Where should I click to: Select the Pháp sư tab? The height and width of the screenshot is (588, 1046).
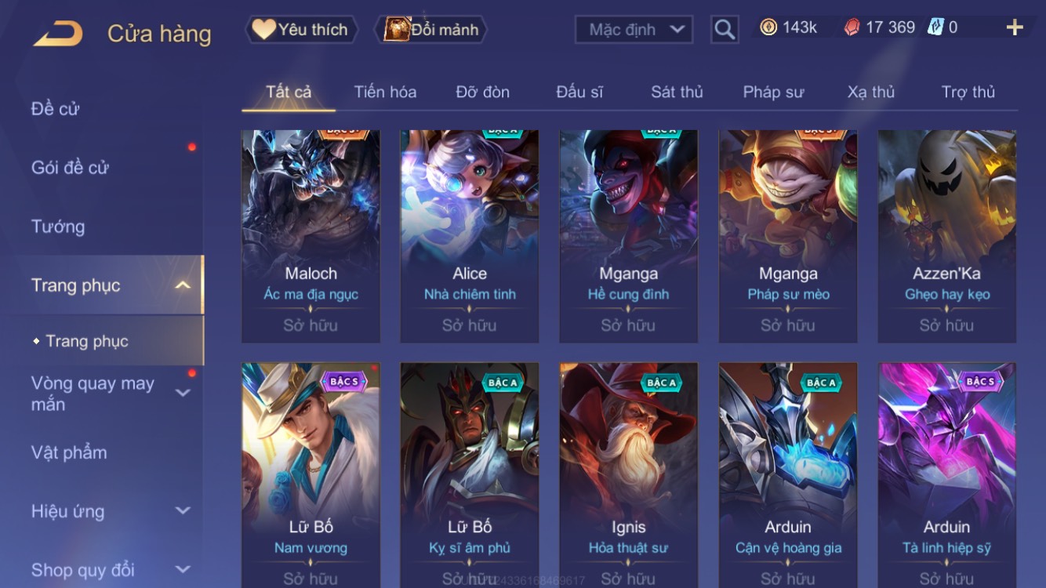coord(773,92)
